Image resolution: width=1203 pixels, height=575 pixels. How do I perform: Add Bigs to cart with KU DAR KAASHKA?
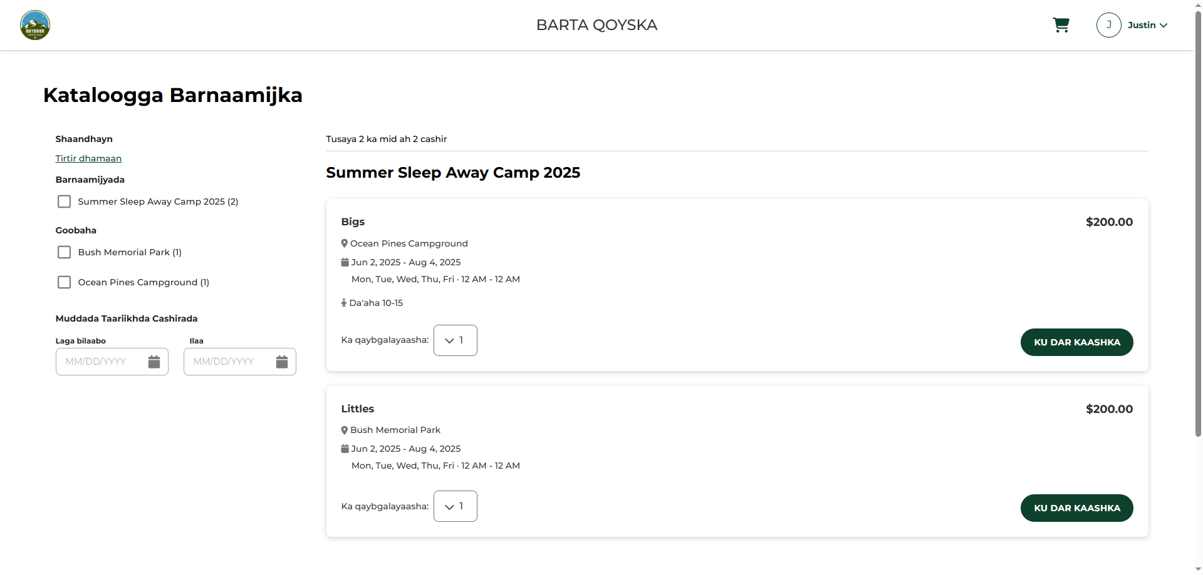pos(1076,342)
